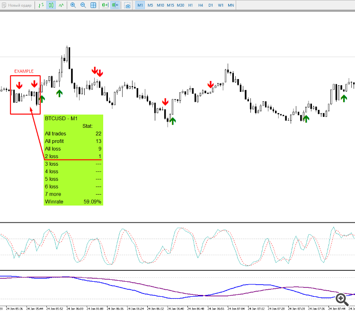
Task: Click the 5 loss row
Action: coord(73,179)
